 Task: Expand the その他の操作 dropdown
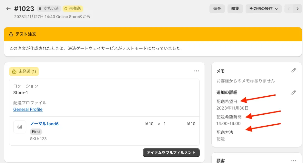pyautogui.click(x=264, y=9)
